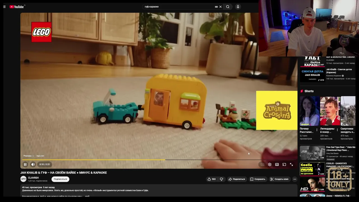Like the video showing 563 likes
This screenshot has height=202, width=359.
[x=211, y=179]
